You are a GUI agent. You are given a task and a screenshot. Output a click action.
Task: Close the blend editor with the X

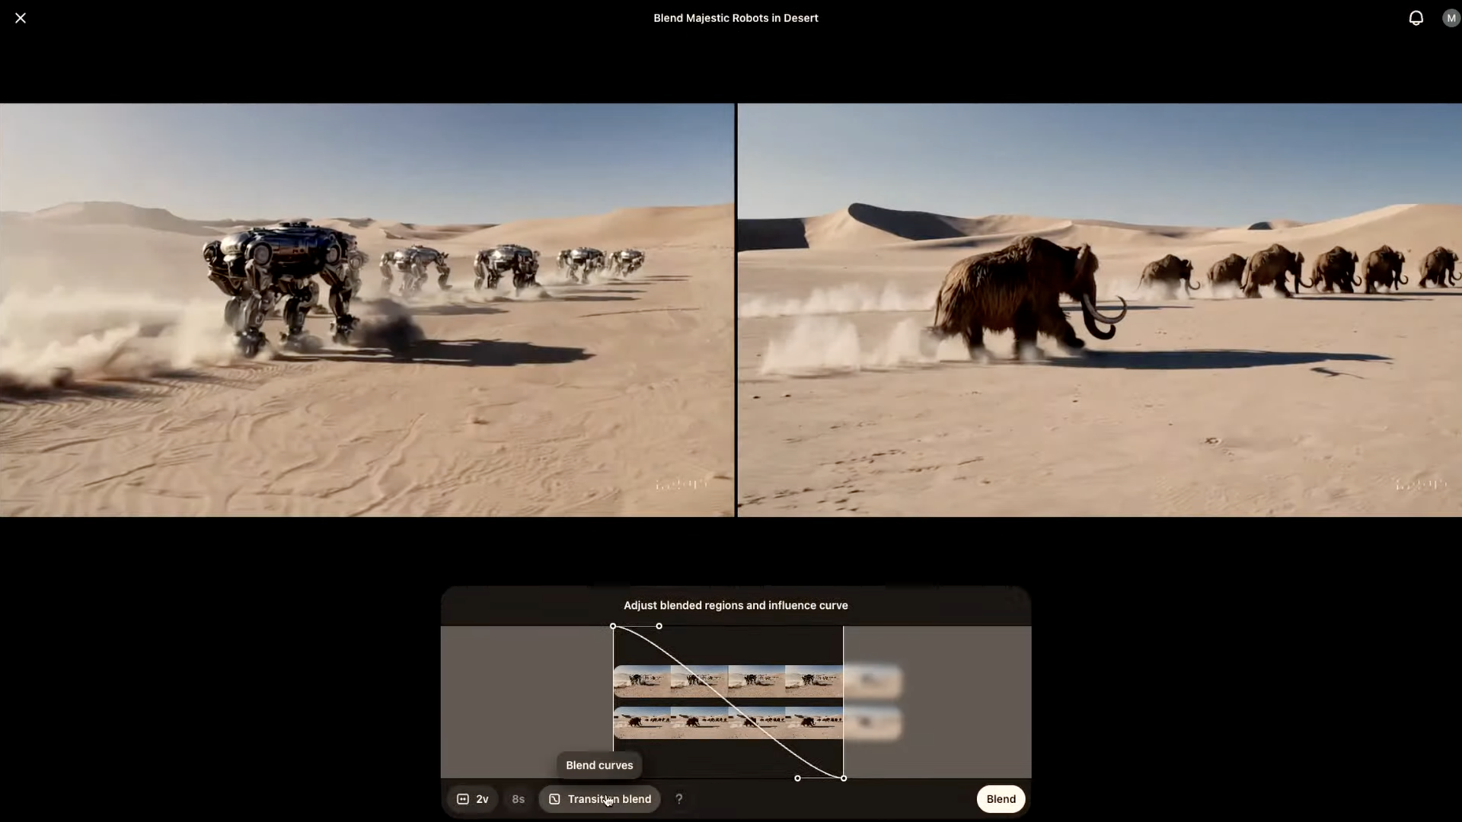pyautogui.click(x=20, y=18)
